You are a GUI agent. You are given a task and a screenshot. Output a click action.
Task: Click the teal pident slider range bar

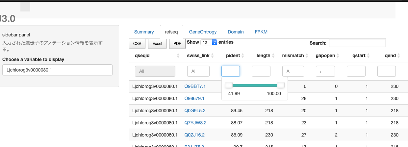(x=254, y=85)
